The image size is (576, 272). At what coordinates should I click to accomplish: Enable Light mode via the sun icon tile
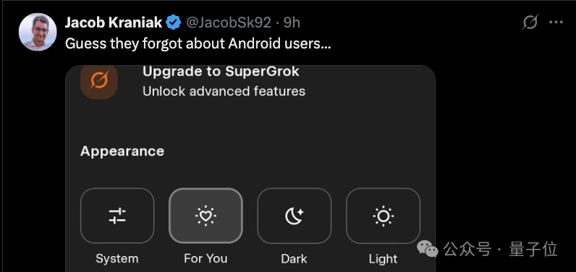(383, 216)
